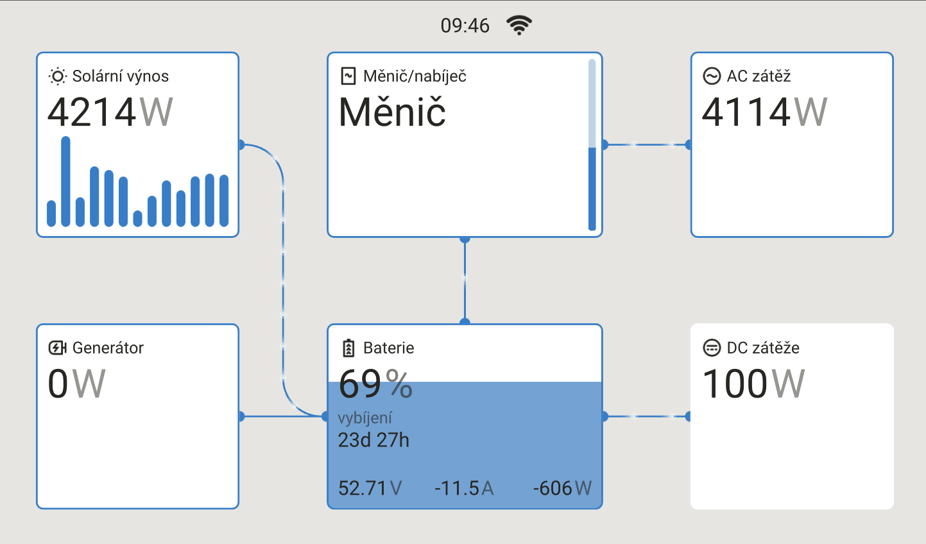Click the Wi-Fi status icon
The width and height of the screenshot is (926, 544).
pos(519,25)
